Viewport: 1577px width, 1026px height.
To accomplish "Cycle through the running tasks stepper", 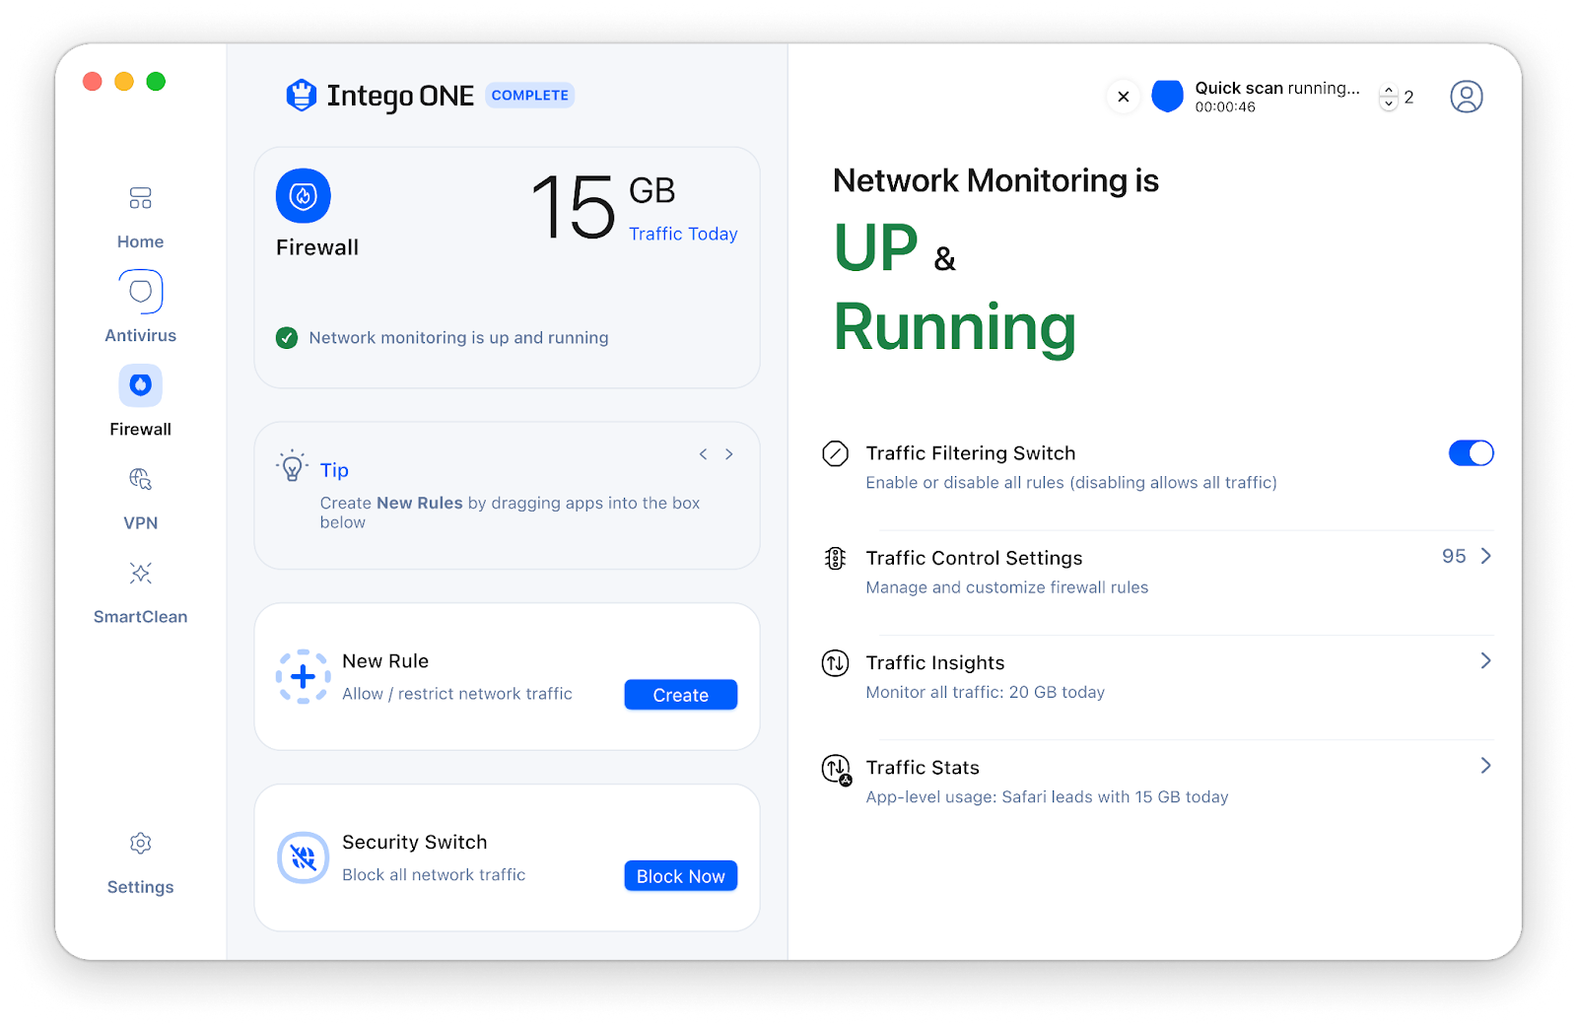I will pos(1389,97).
